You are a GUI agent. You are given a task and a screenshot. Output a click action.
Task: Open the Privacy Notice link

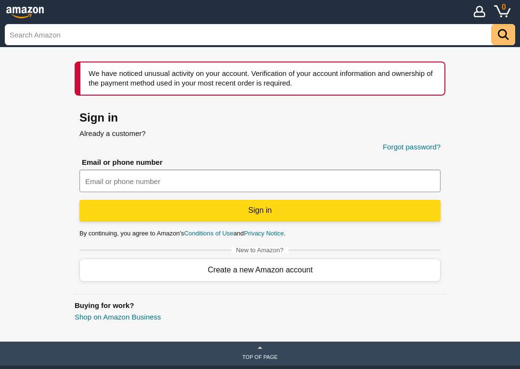click(x=264, y=234)
